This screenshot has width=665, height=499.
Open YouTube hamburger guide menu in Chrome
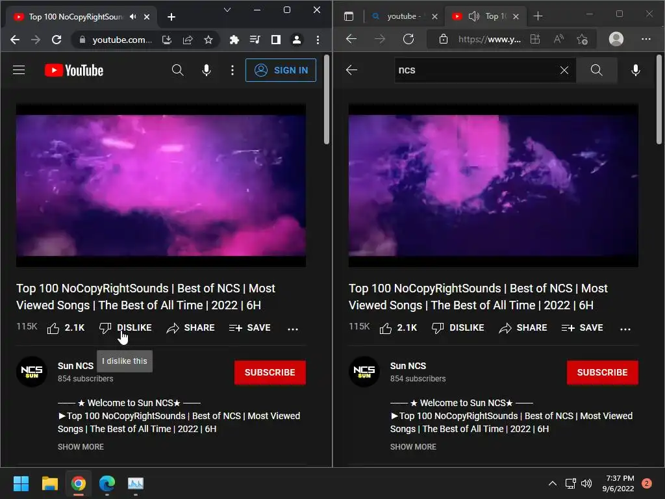click(x=19, y=70)
